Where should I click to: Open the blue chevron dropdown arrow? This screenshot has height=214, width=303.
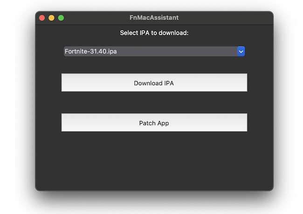point(241,52)
